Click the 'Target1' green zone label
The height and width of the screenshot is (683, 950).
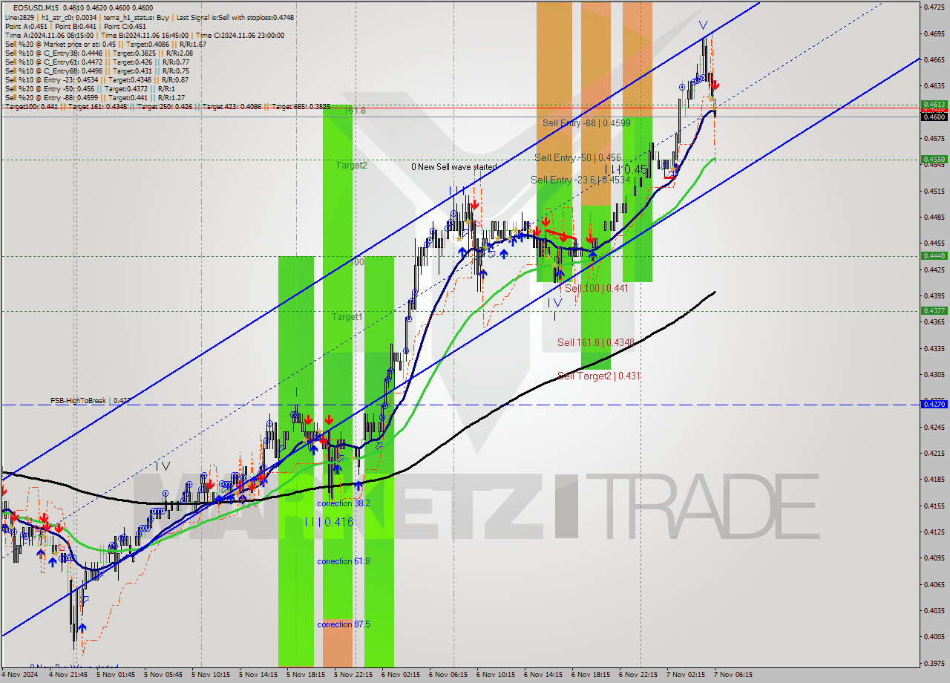click(x=347, y=317)
